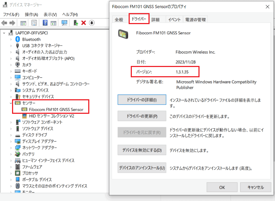Click the keyboard category icon
Screen dimensions: 275x201
[17, 71]
